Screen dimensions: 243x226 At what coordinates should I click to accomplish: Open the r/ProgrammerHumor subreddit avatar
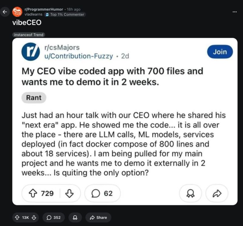pos(17,12)
